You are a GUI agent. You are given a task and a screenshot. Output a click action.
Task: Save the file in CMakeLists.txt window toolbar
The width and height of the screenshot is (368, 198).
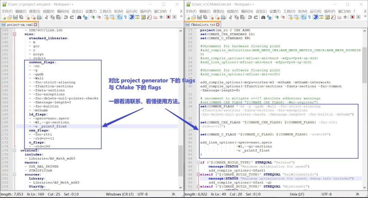(x=199, y=17)
